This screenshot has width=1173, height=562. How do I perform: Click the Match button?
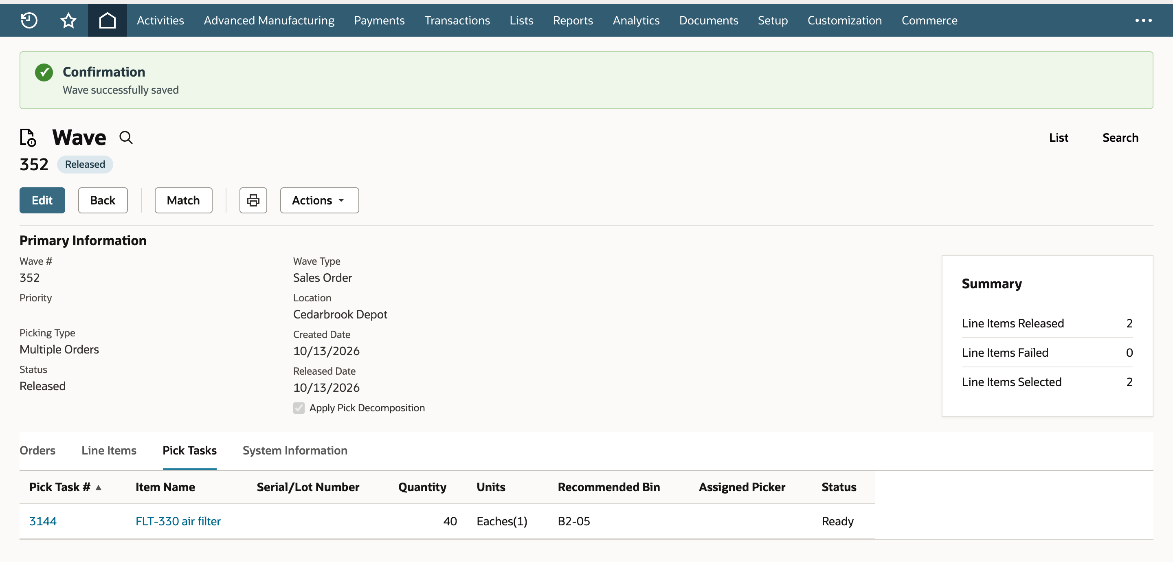click(x=184, y=200)
